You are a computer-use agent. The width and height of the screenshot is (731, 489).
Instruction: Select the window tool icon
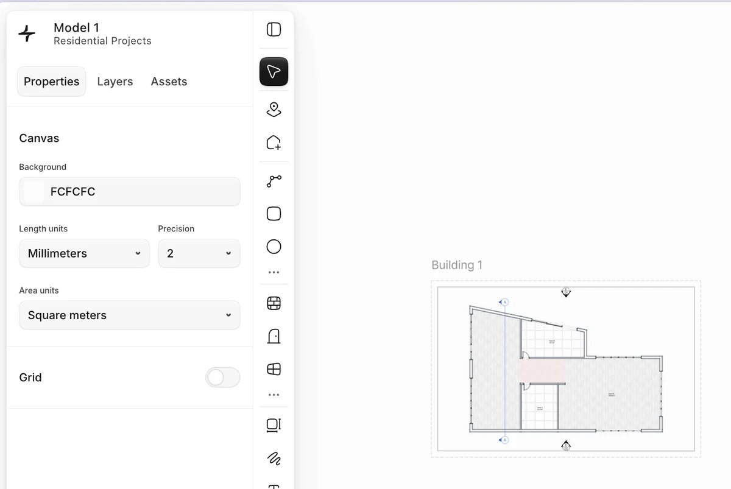point(274,369)
